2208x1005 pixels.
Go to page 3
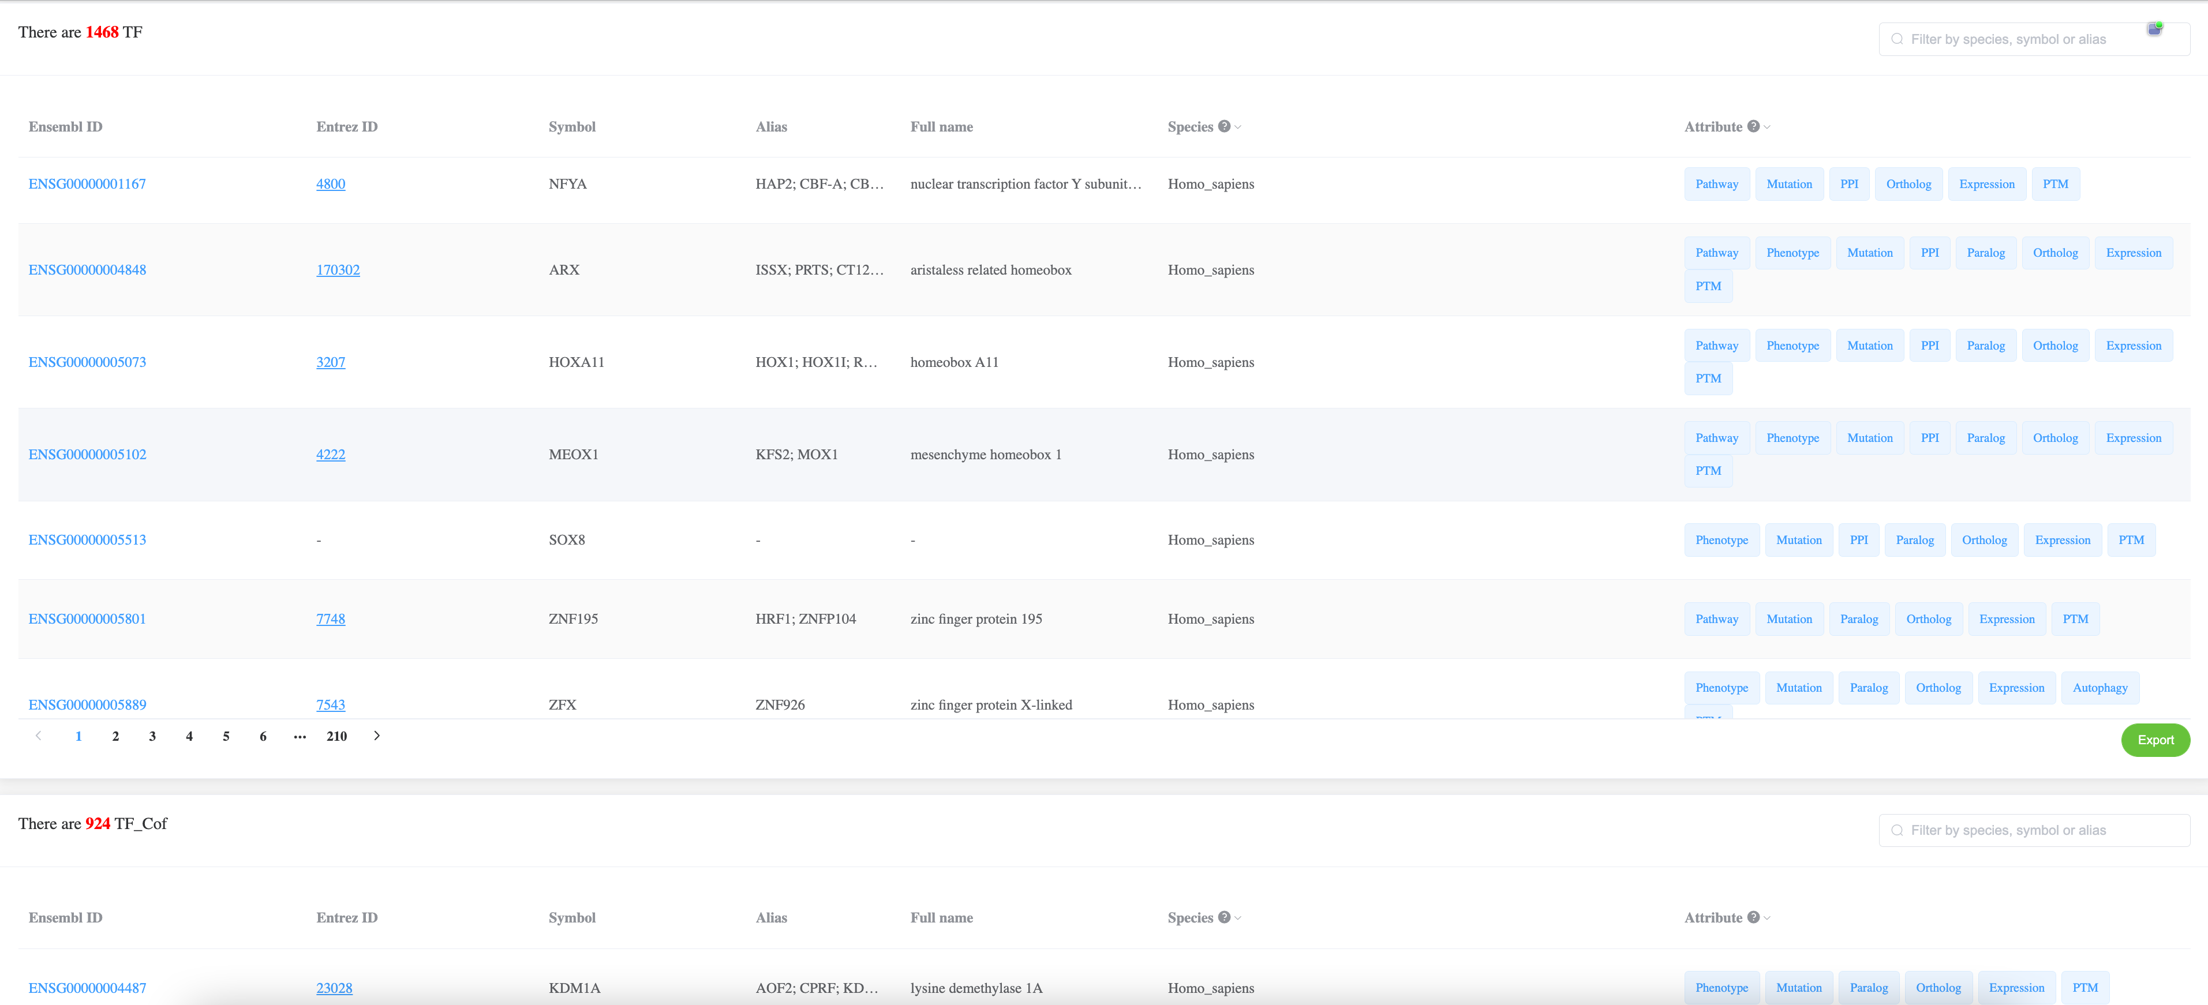152,736
